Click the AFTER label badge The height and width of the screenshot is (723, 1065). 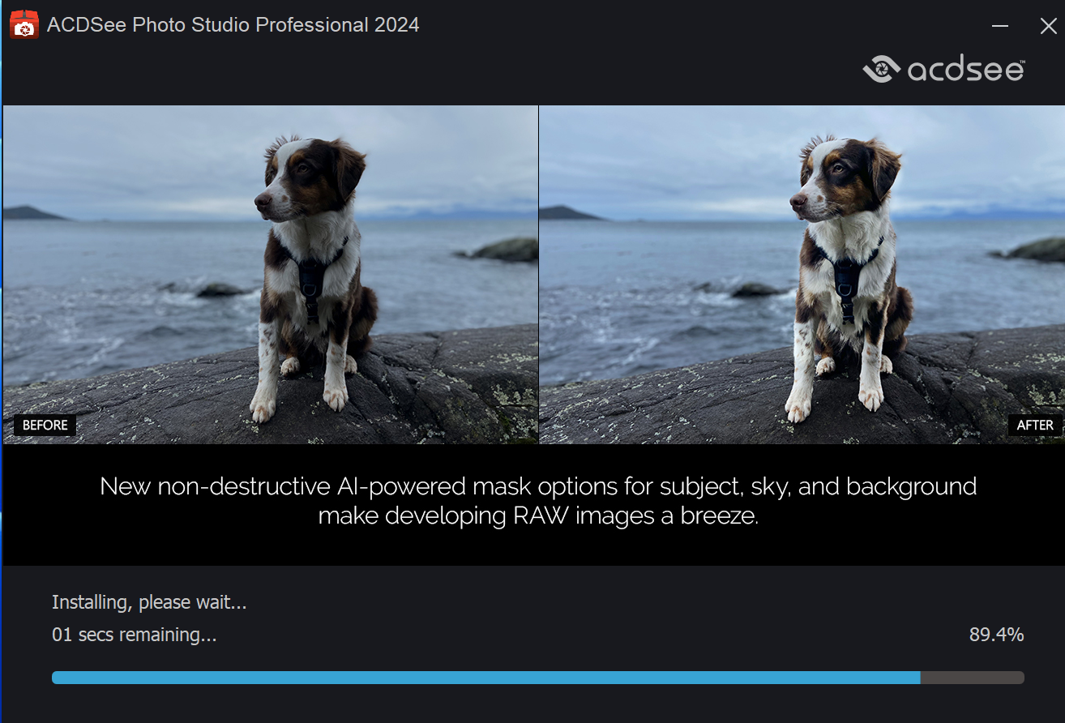[x=1035, y=425]
